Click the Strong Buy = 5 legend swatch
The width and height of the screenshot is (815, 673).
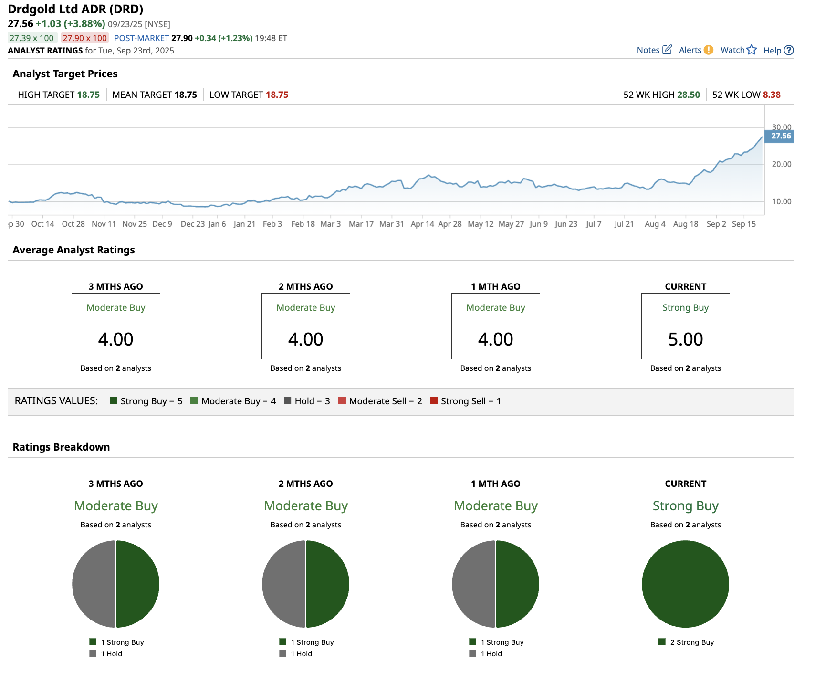tap(114, 400)
